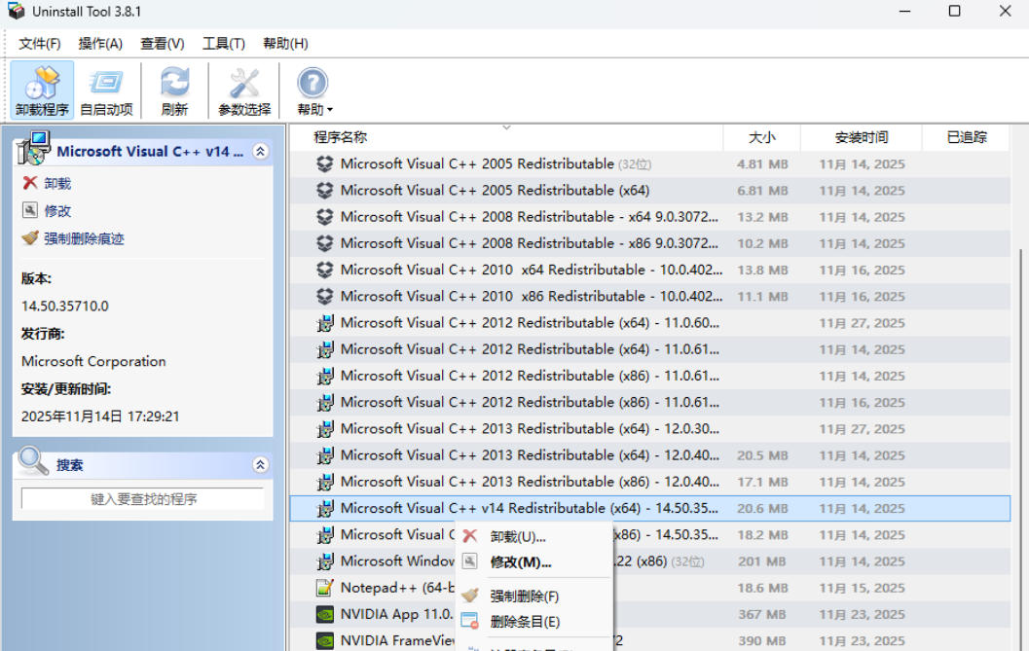Open the 操作(A) menu
1029x651 pixels.
pos(100,44)
